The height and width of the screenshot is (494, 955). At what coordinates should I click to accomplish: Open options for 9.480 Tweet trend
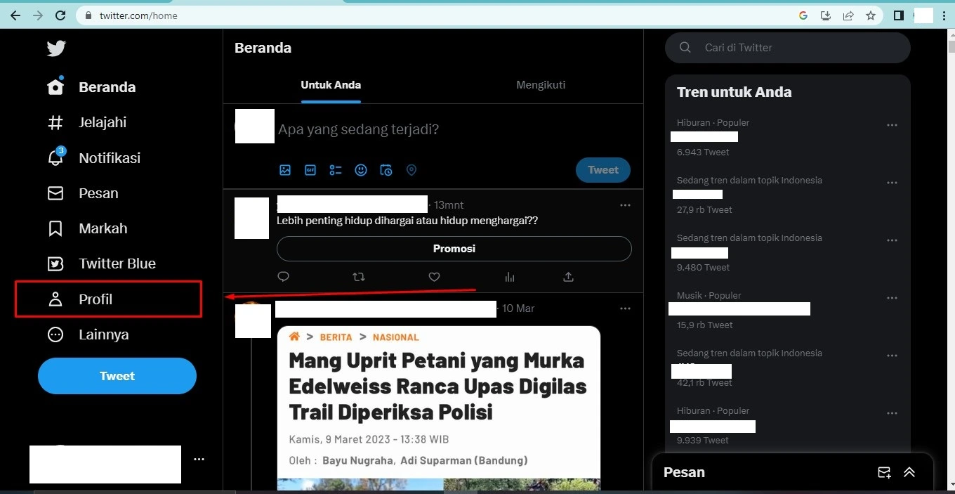[892, 240]
